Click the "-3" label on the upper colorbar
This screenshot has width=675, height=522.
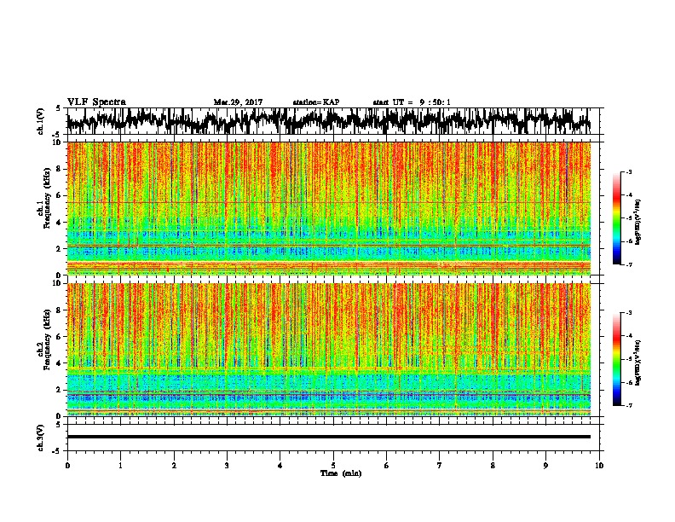point(628,172)
